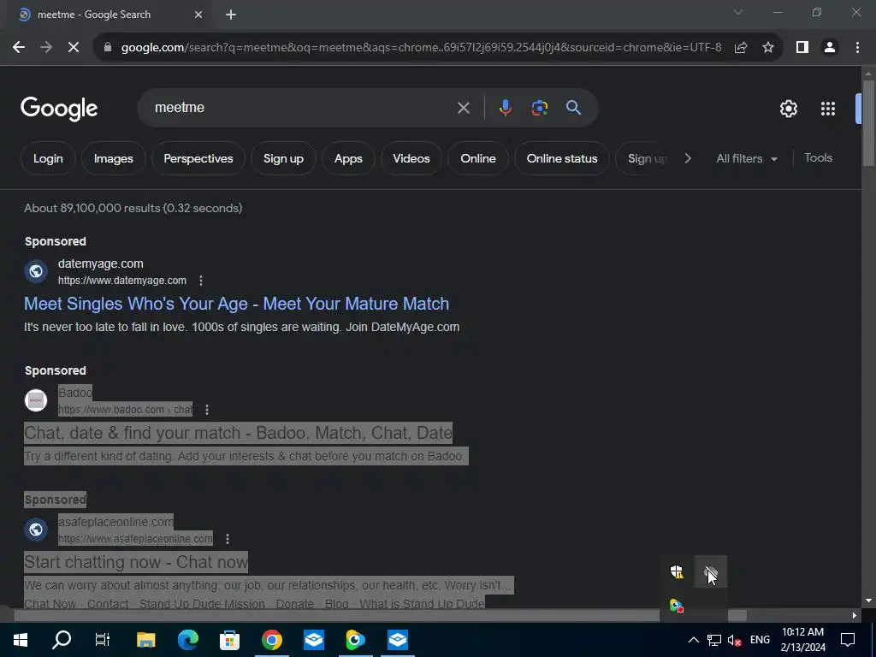876x657 pixels.
Task: Click the Badoo site favicon
Action: click(36, 400)
